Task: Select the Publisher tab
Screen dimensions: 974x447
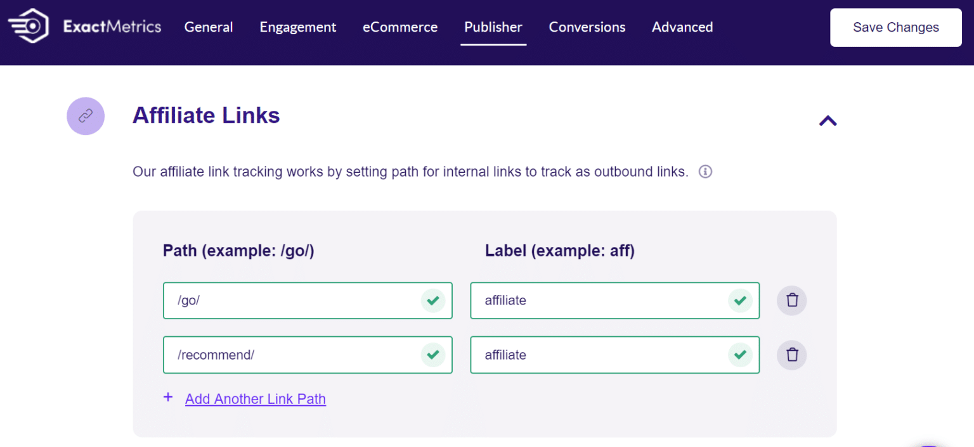Action: click(493, 27)
